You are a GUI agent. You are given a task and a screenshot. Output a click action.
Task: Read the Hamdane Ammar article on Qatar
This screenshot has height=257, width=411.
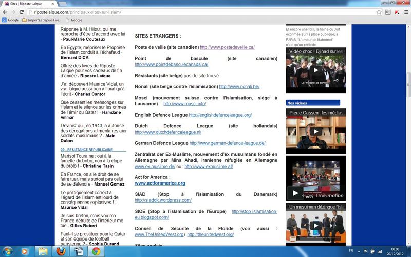(93, 109)
